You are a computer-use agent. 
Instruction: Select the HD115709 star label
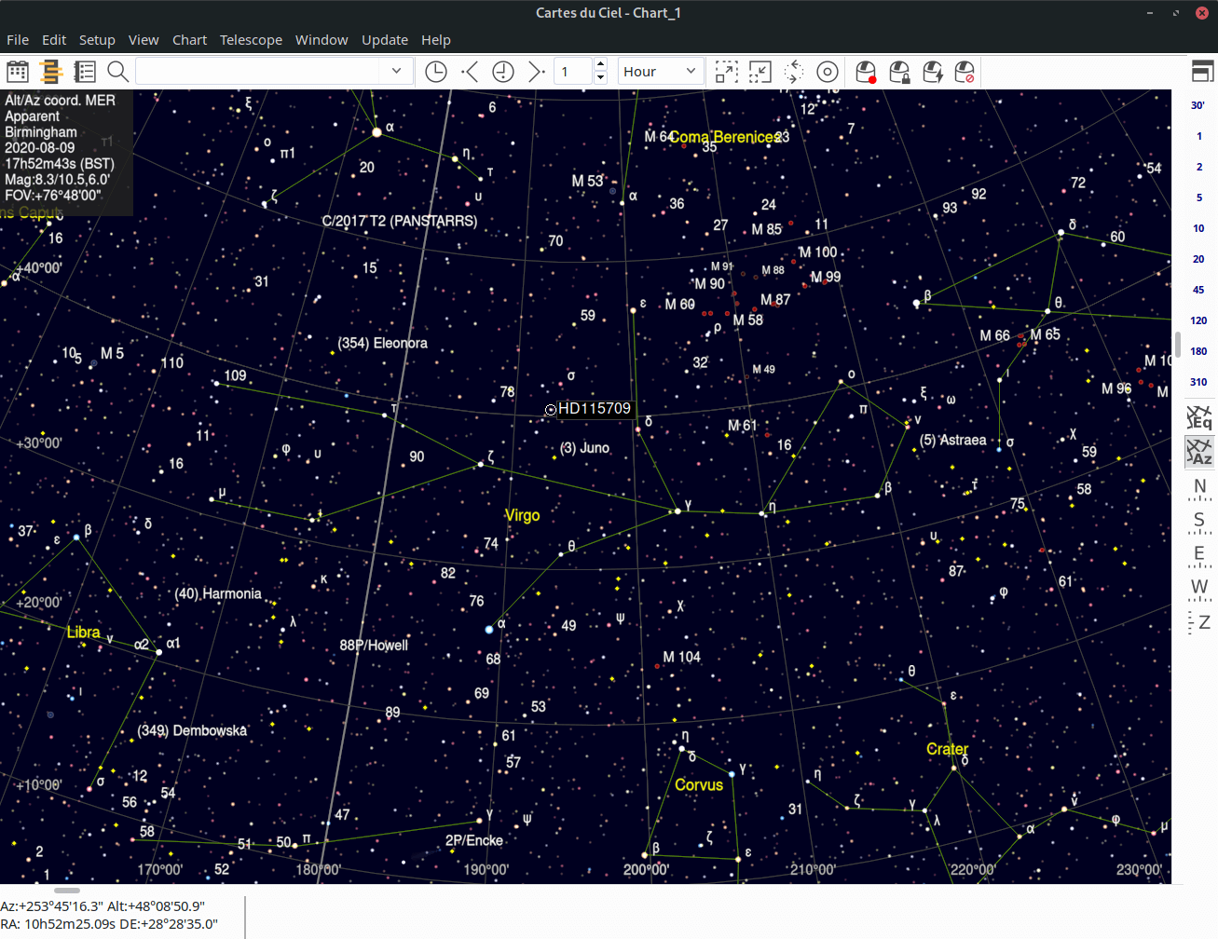pos(595,408)
